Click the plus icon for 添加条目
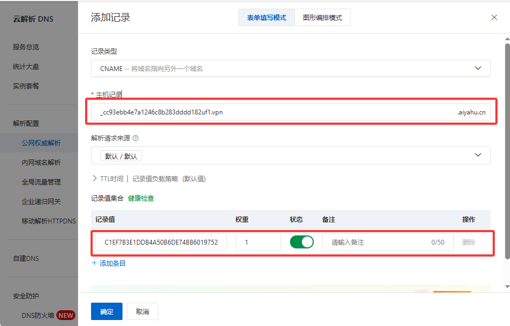The image size is (510, 326). [x=95, y=263]
